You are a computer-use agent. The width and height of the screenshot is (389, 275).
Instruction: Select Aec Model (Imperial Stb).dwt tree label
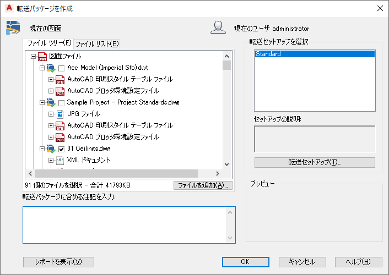pos(107,68)
